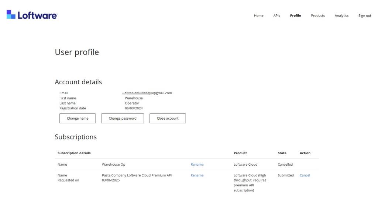Image resolution: width=378 pixels, height=197 pixels.
Task: Click the Loftware Cloud product cell
Action: click(x=245, y=165)
